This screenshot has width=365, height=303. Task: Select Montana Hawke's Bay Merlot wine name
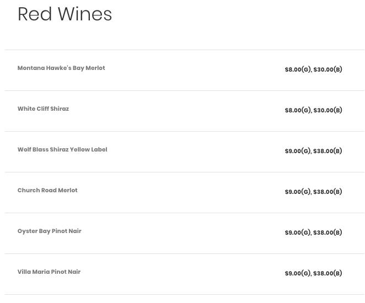pyautogui.click(x=61, y=68)
